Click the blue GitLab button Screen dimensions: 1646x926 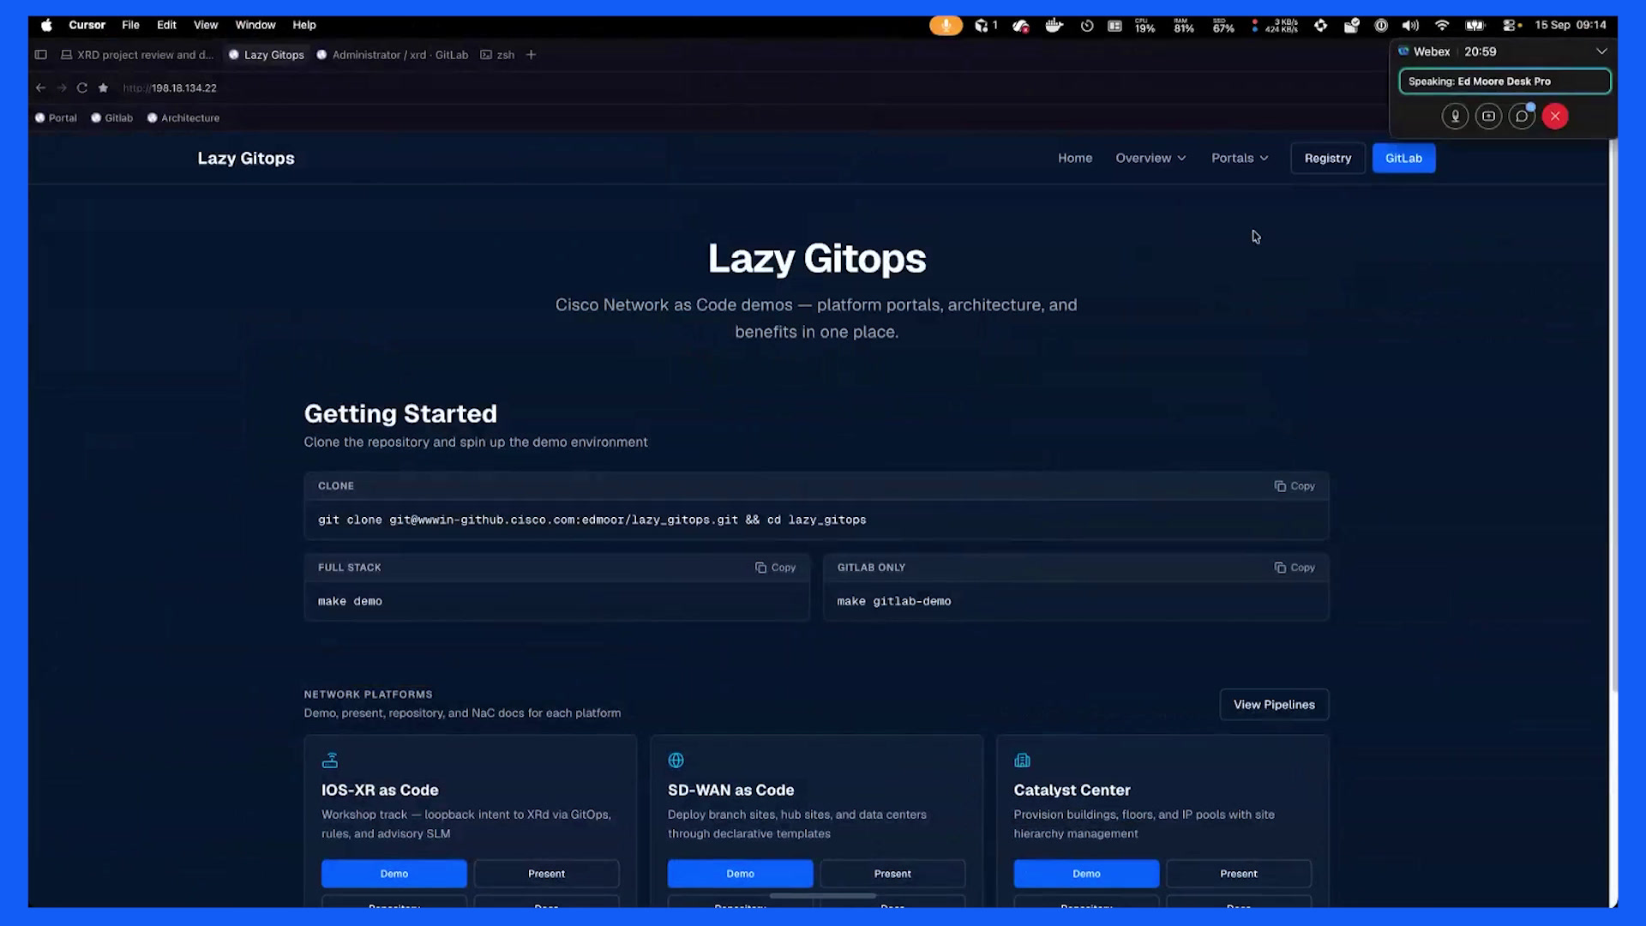coord(1403,159)
